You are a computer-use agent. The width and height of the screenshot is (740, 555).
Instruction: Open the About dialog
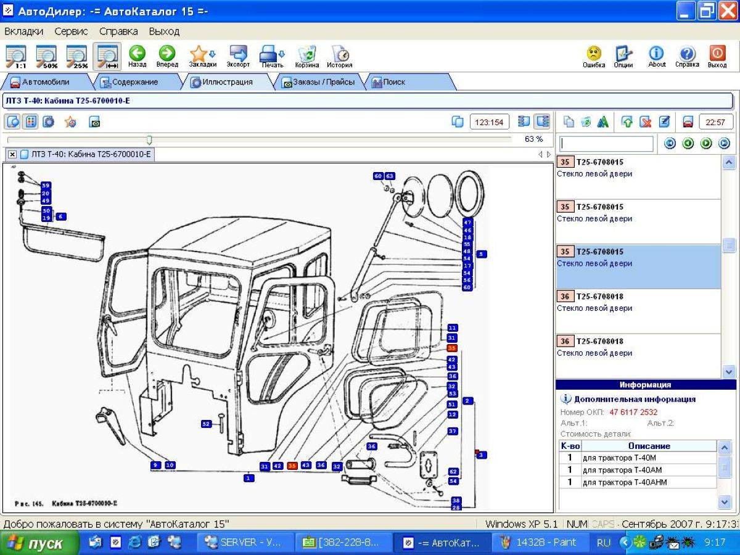657,56
